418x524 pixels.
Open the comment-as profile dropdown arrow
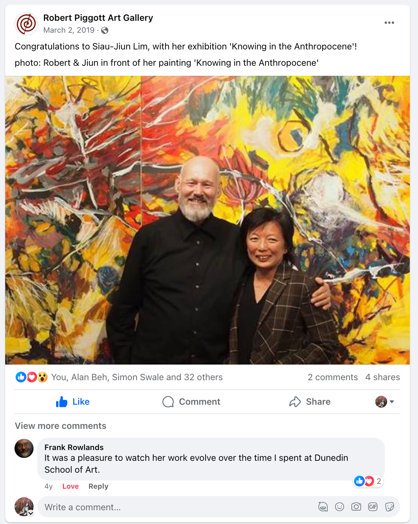tap(392, 402)
